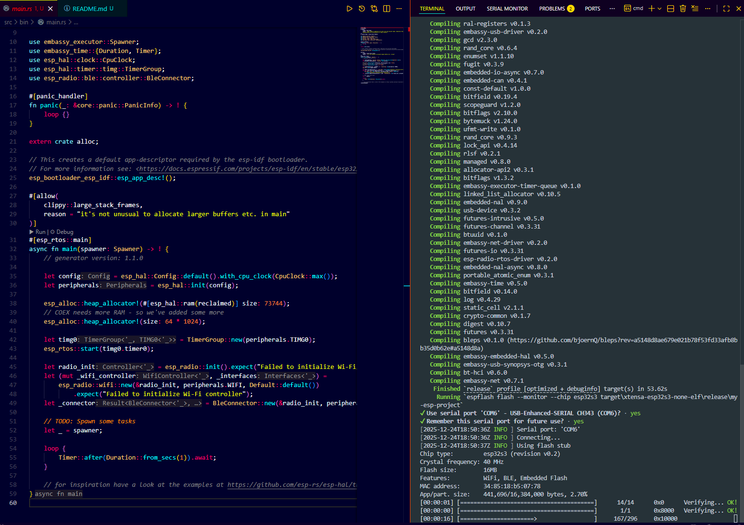744x525 pixels.
Task: Kill the terminal with the trash icon
Action: [x=683, y=9]
